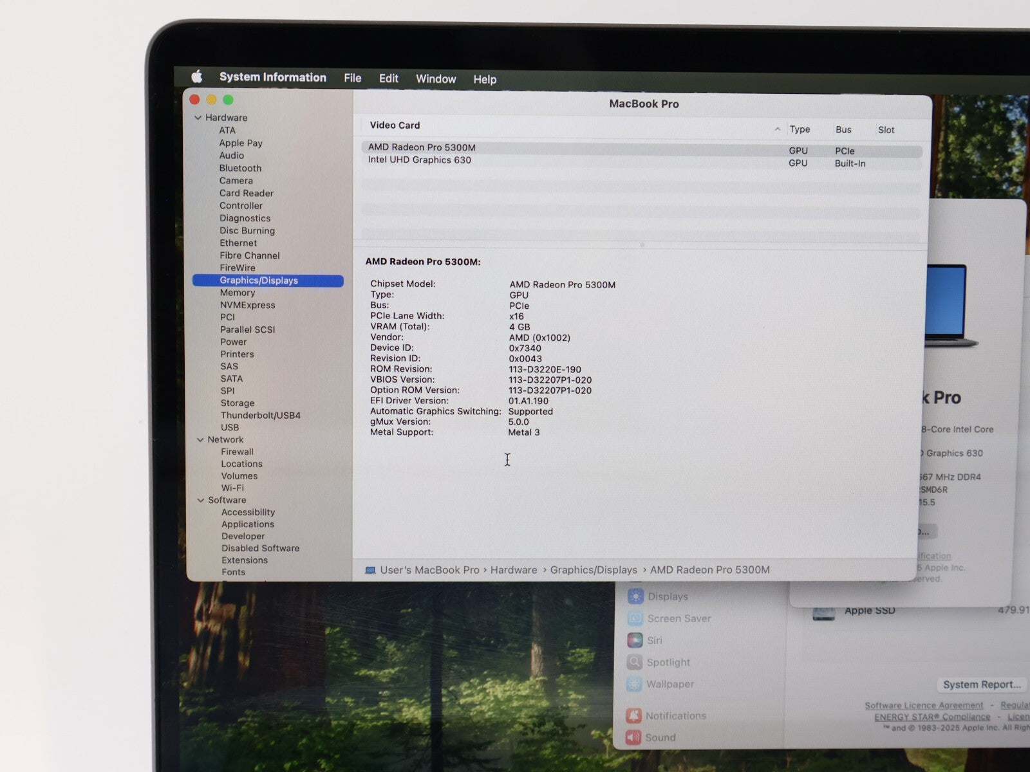
Task: Select Firewall under Network
Action: 238,452
